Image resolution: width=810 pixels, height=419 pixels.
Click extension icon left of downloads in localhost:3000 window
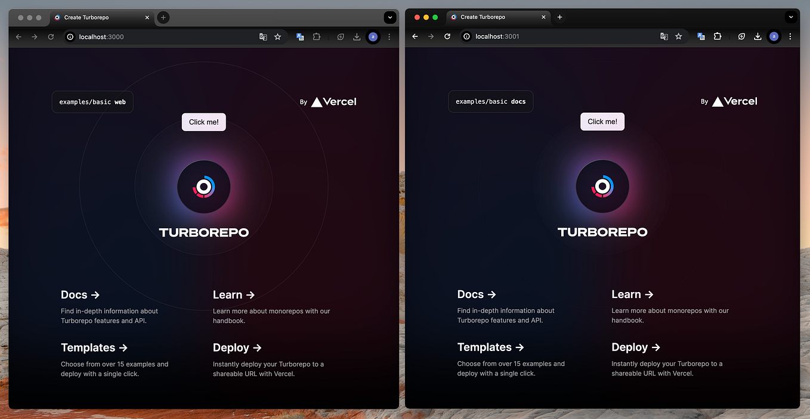coord(341,37)
